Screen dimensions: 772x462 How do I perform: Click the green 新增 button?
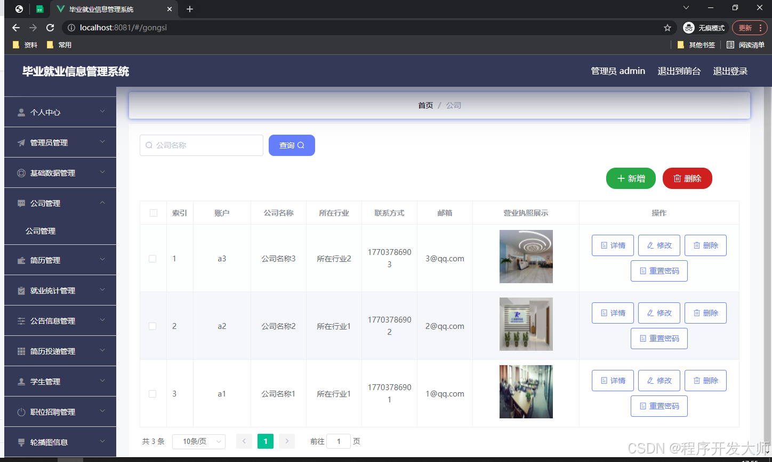(x=631, y=178)
